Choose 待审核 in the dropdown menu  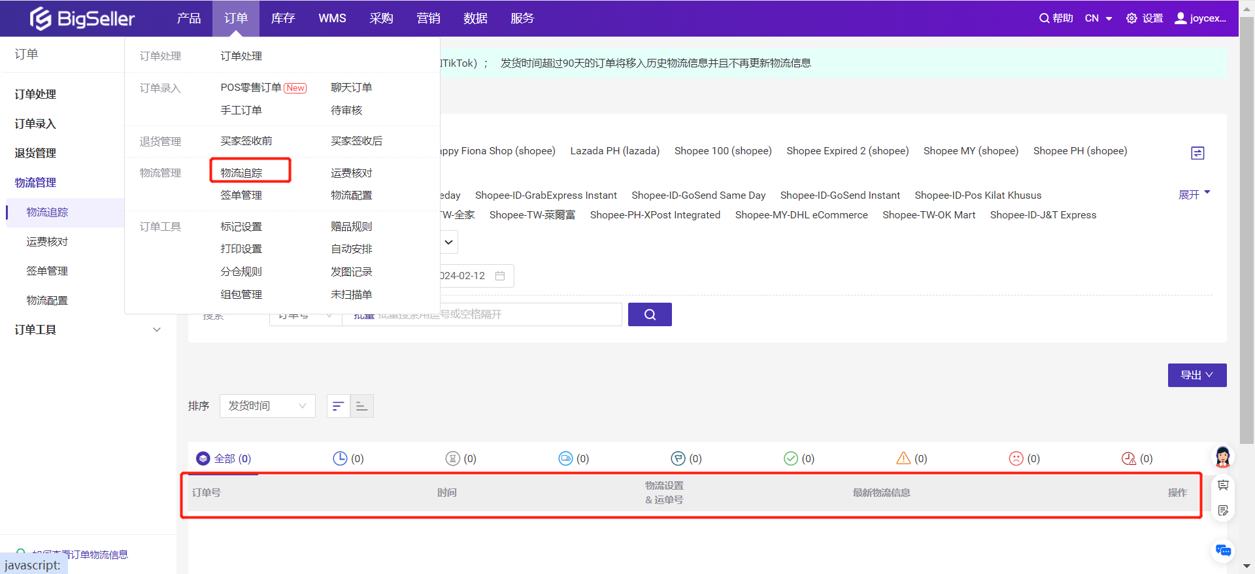(x=346, y=110)
